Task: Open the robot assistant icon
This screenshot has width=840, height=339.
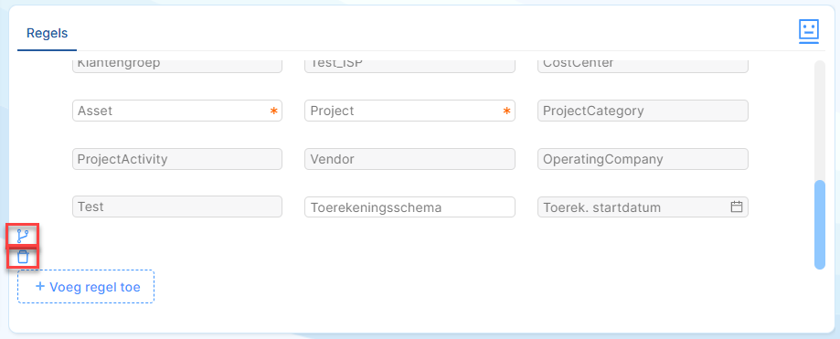Action: pos(809,32)
